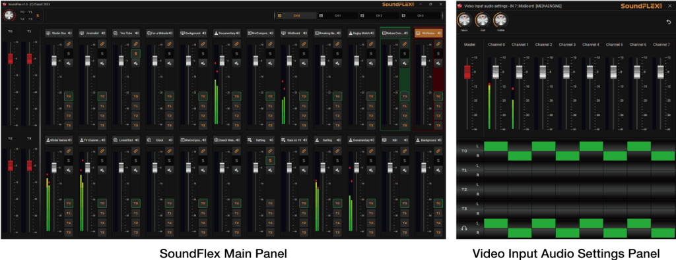Viewport: 676px width, 260px height.
Task: Click the mid knob in audio settings
Action: pyautogui.click(x=483, y=20)
